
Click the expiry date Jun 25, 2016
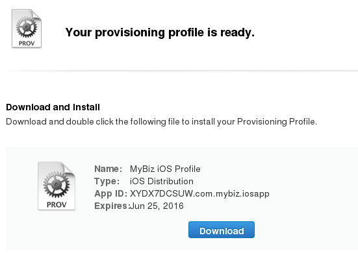[x=157, y=206]
